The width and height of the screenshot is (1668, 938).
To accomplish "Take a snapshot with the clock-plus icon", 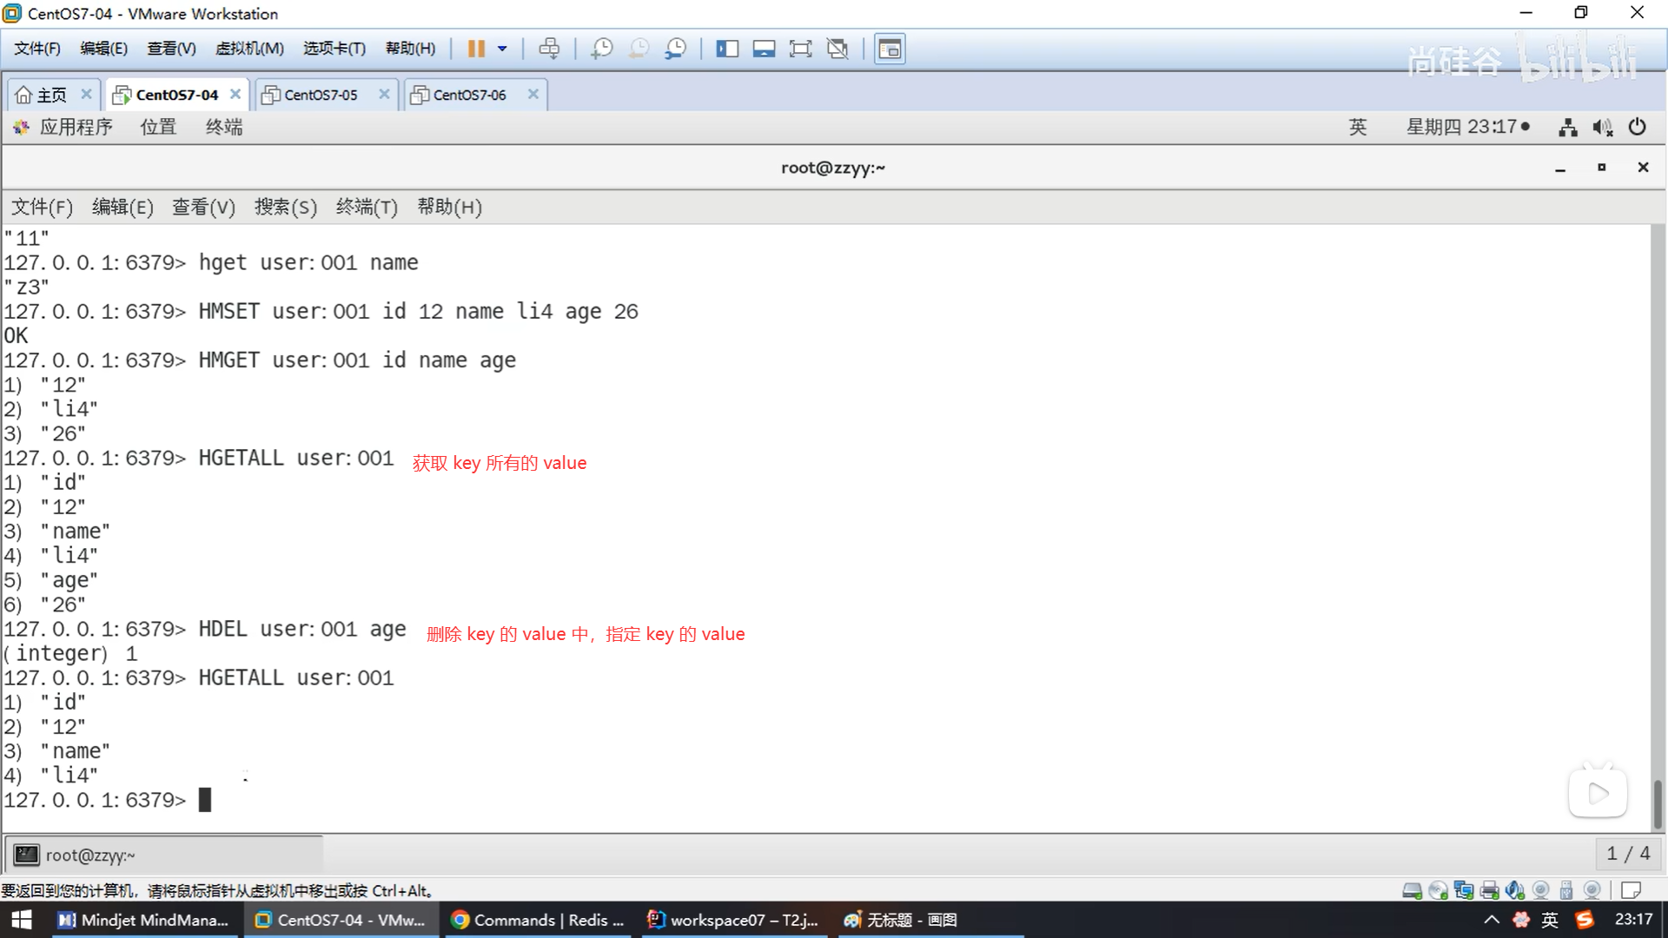I will coord(601,49).
